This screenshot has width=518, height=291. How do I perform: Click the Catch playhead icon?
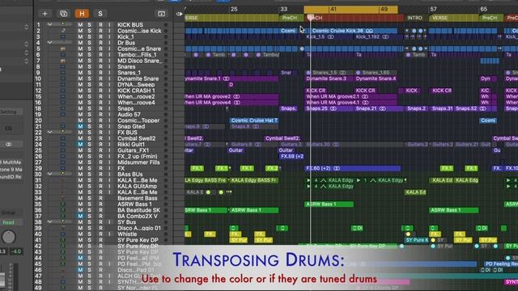click(179, 14)
